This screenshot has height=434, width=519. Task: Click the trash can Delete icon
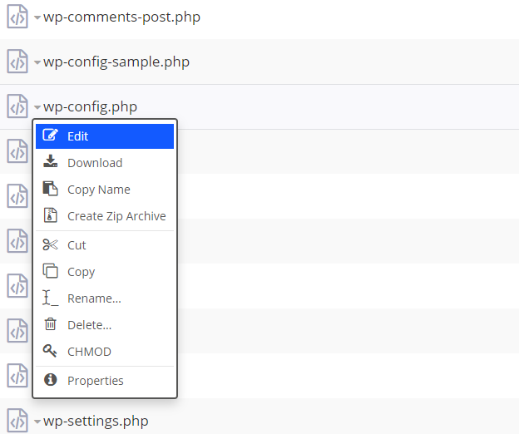pos(51,325)
